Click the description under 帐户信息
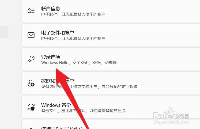The image size is (200, 129). (73, 14)
